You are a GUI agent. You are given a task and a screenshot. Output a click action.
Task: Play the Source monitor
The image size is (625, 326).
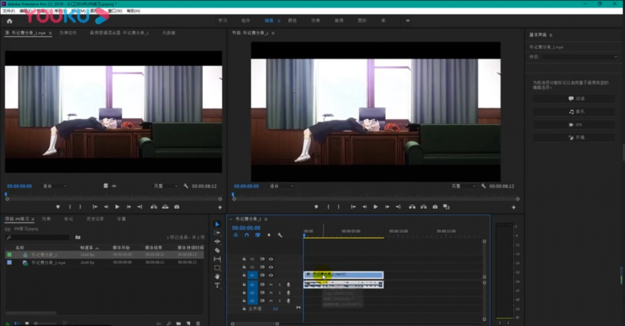click(x=117, y=207)
